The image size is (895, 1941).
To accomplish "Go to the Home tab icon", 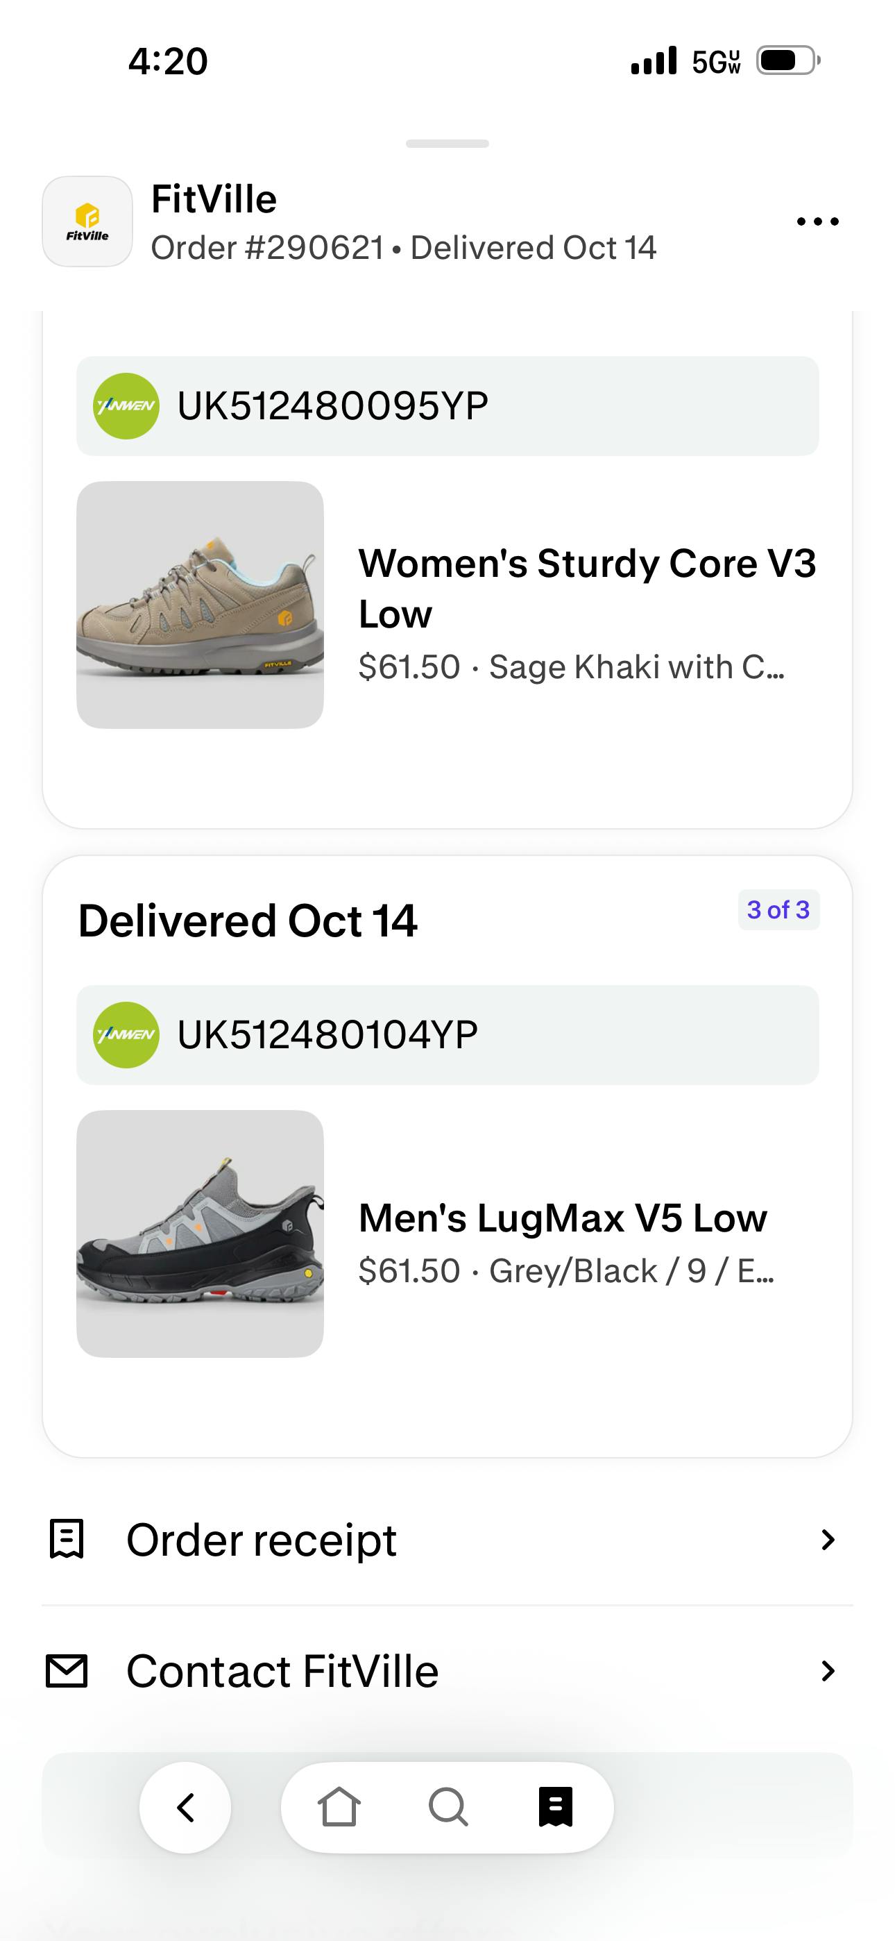I will tap(339, 1807).
